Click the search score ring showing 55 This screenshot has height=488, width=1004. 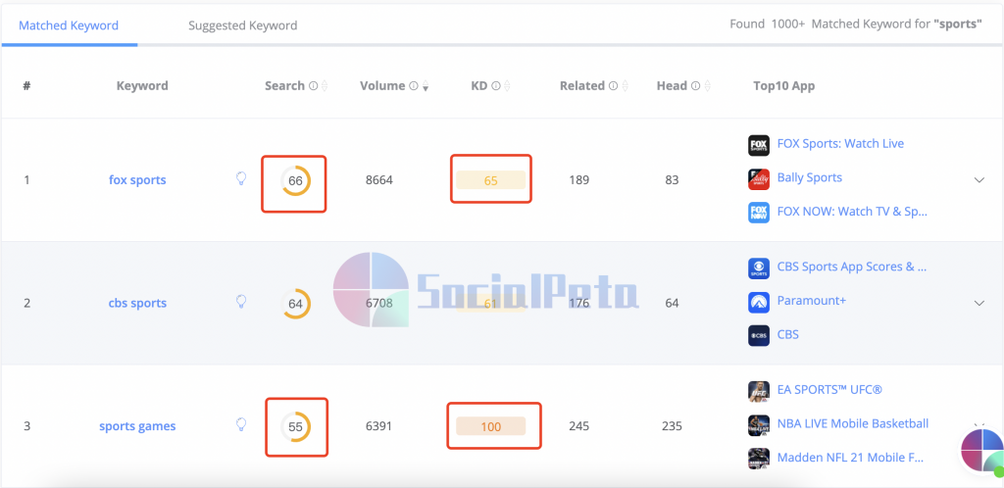(295, 426)
